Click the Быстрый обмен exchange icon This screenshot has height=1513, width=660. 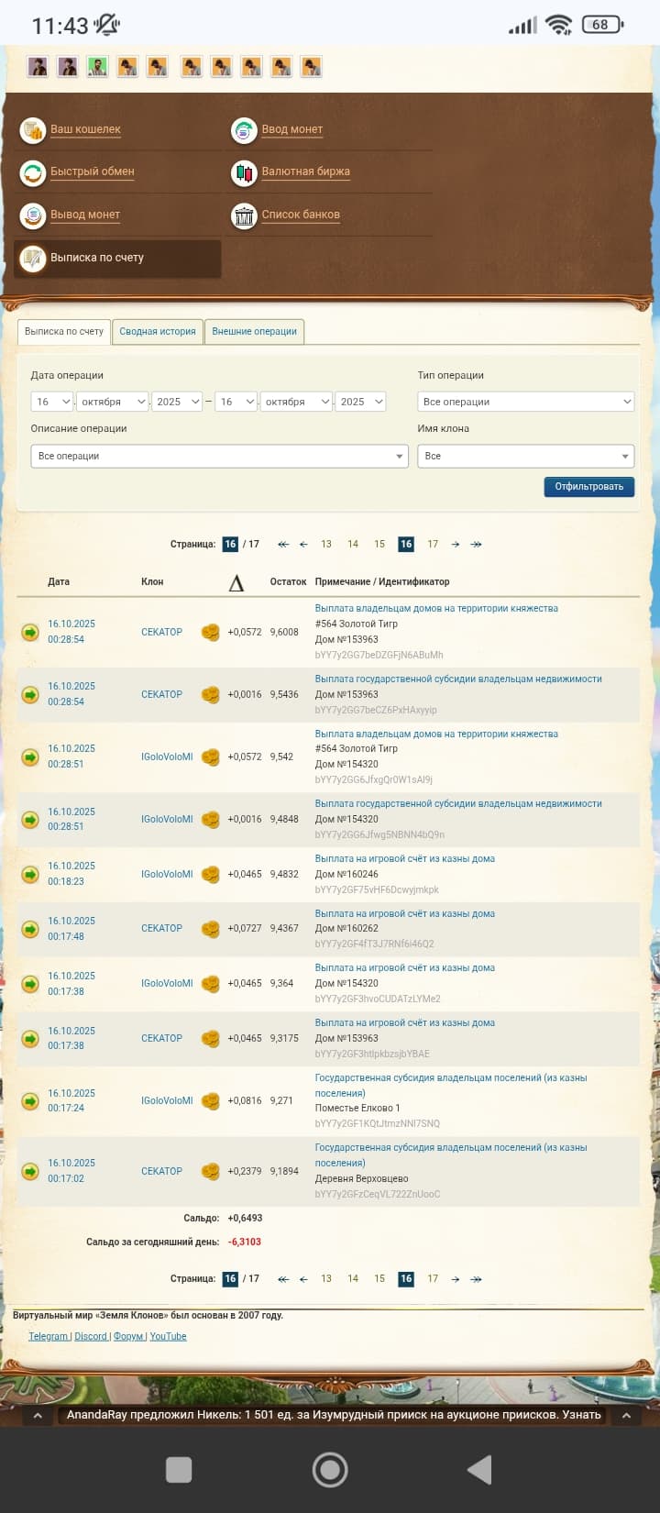33,172
